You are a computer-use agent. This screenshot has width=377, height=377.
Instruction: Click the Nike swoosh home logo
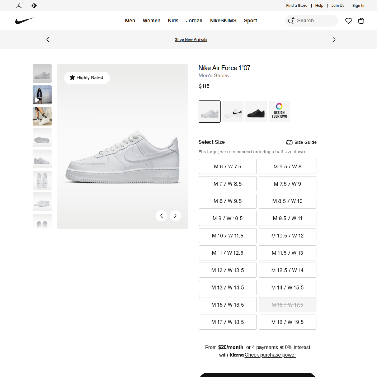click(24, 21)
